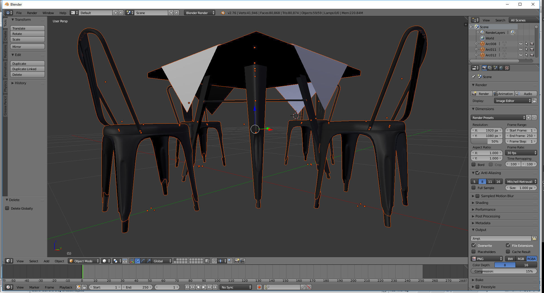Enable the Delete Globally checkbox
The height and width of the screenshot is (293, 544).
click(7, 208)
